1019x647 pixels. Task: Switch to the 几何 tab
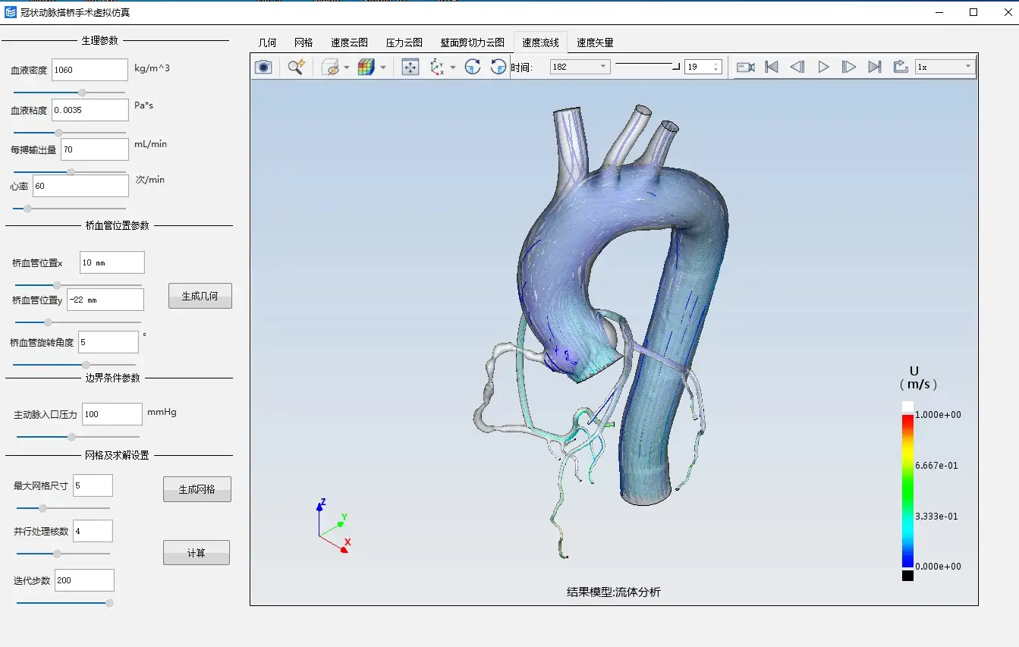tap(267, 43)
